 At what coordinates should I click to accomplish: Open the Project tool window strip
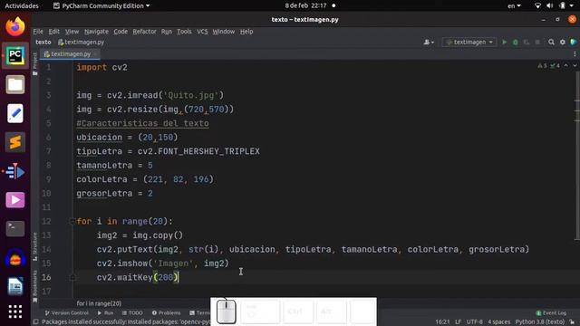point(34,64)
